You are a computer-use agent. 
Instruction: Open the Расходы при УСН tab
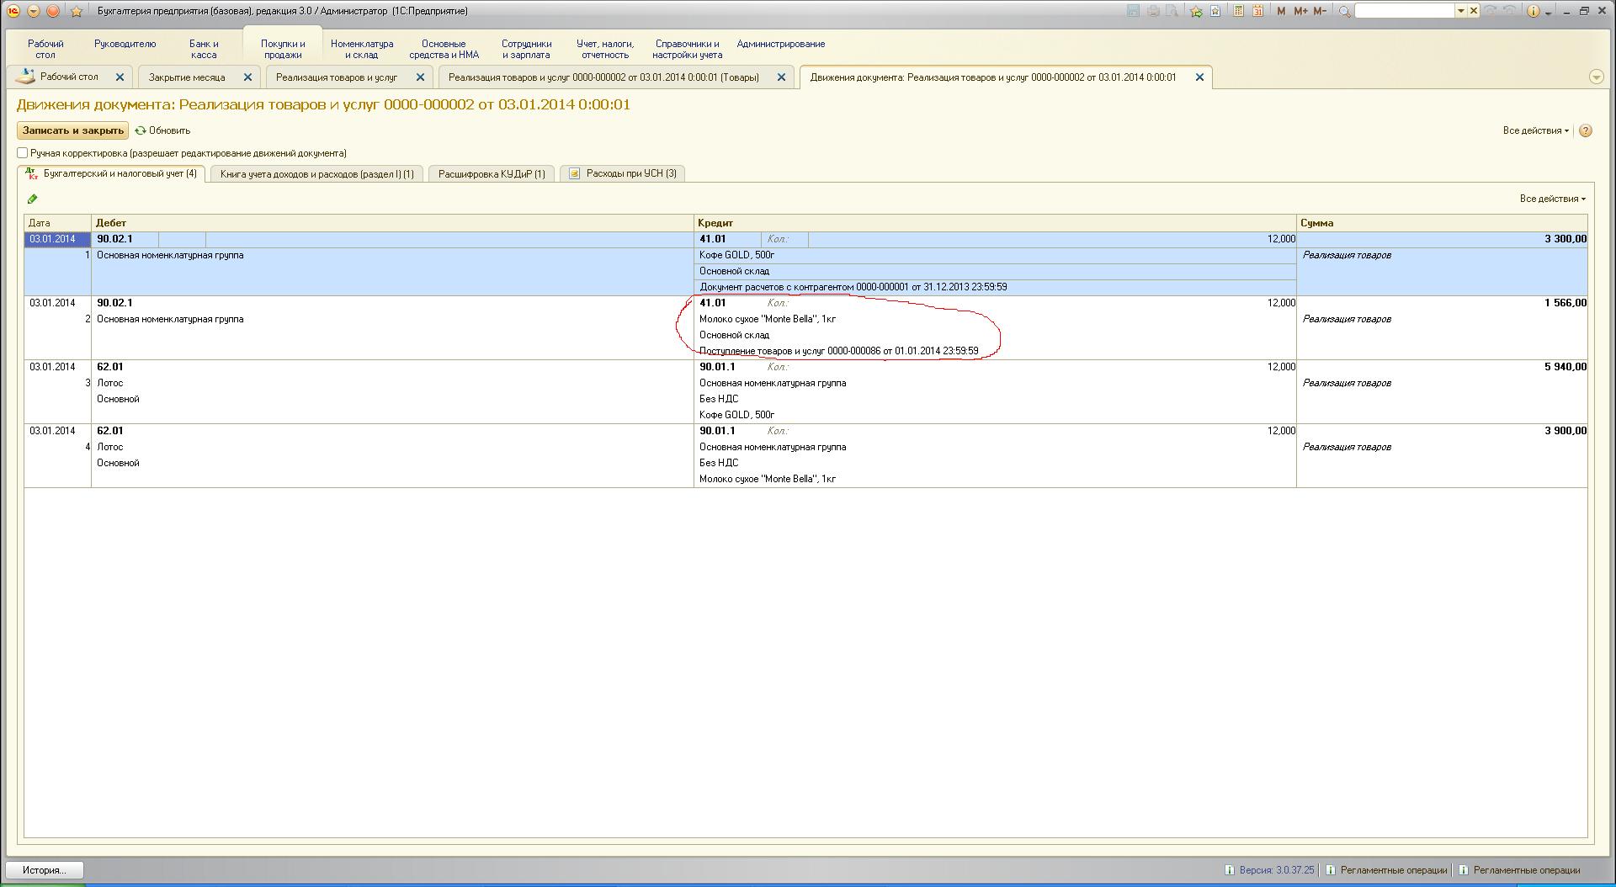[x=623, y=173]
